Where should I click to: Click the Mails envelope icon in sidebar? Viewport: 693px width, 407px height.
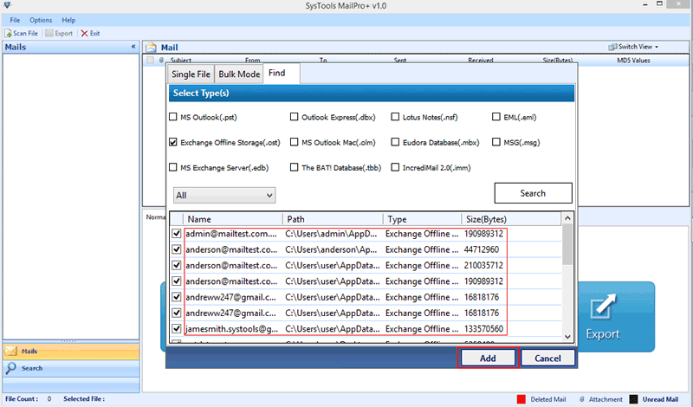(x=10, y=351)
